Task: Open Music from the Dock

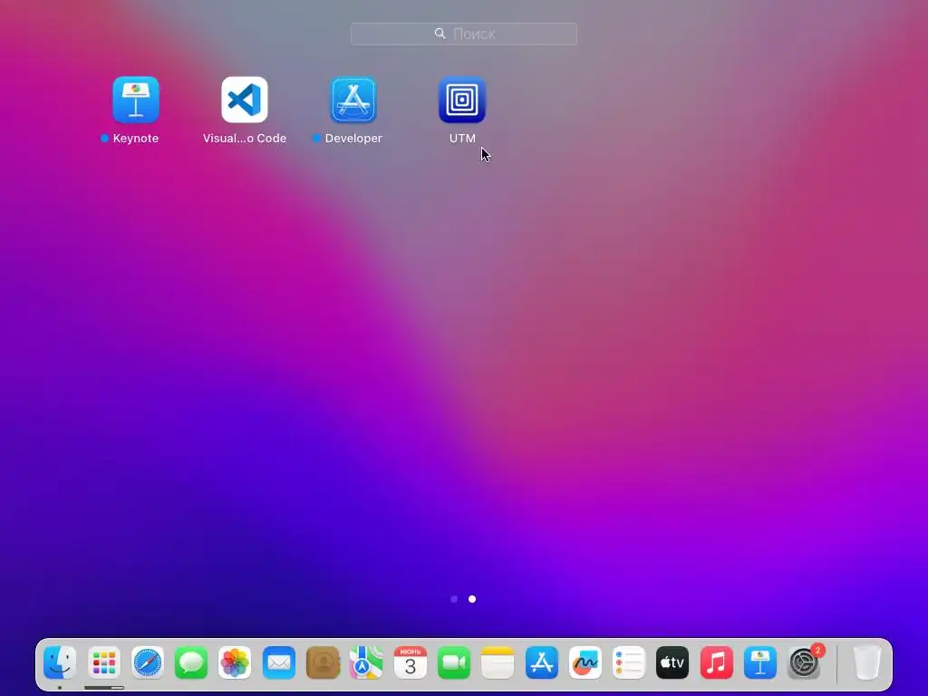Action: tap(716, 662)
